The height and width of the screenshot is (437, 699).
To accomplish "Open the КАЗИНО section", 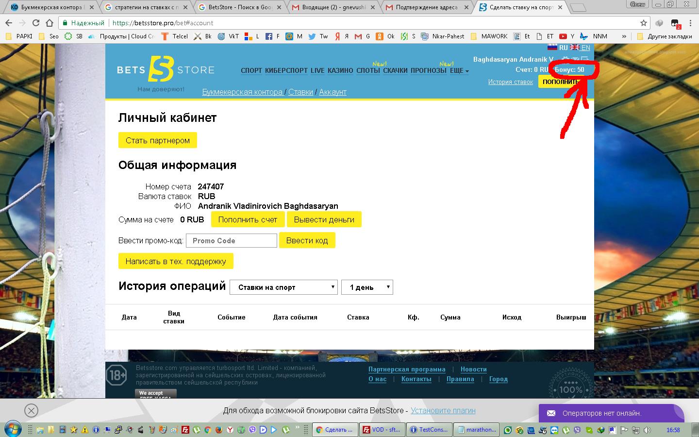I will 340,70.
